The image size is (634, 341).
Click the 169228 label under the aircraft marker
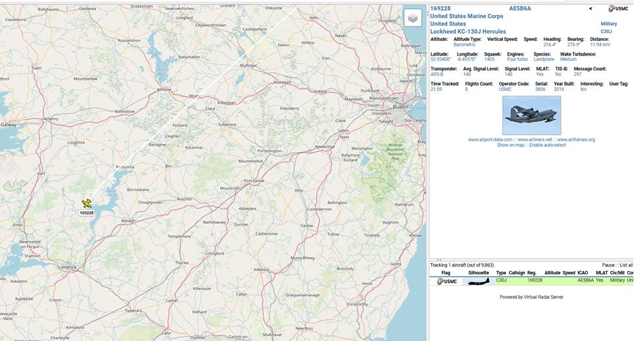(87, 213)
